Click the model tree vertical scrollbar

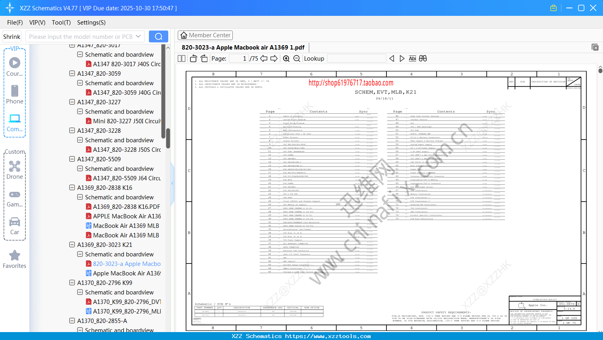point(168,138)
